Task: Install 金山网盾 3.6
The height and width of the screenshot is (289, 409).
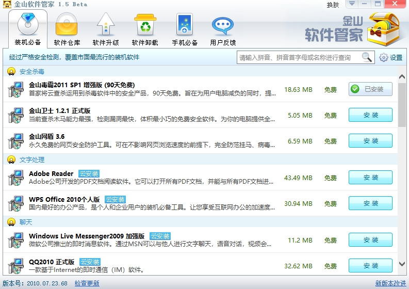Action: (x=370, y=141)
